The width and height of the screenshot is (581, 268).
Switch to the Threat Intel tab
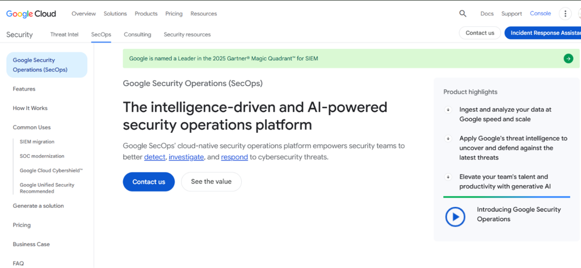[65, 35]
